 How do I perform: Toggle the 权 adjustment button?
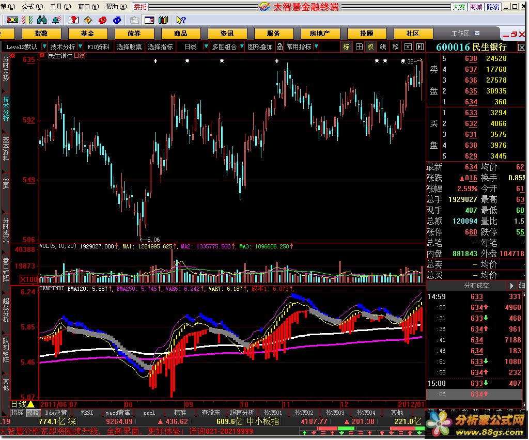tap(371, 47)
